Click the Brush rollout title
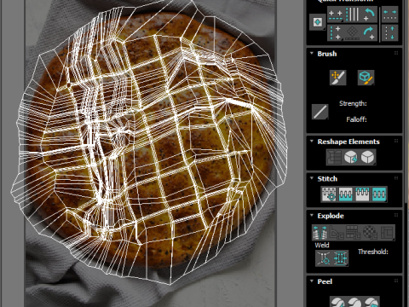The image size is (409, 307). coord(327,54)
